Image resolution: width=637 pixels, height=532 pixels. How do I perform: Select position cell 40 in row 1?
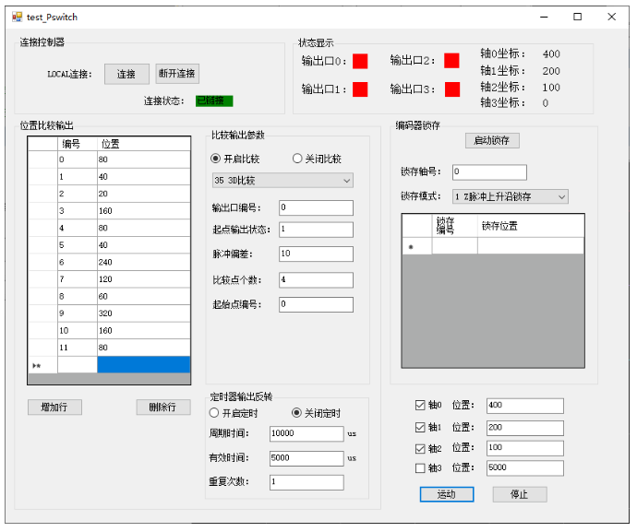tap(144, 176)
